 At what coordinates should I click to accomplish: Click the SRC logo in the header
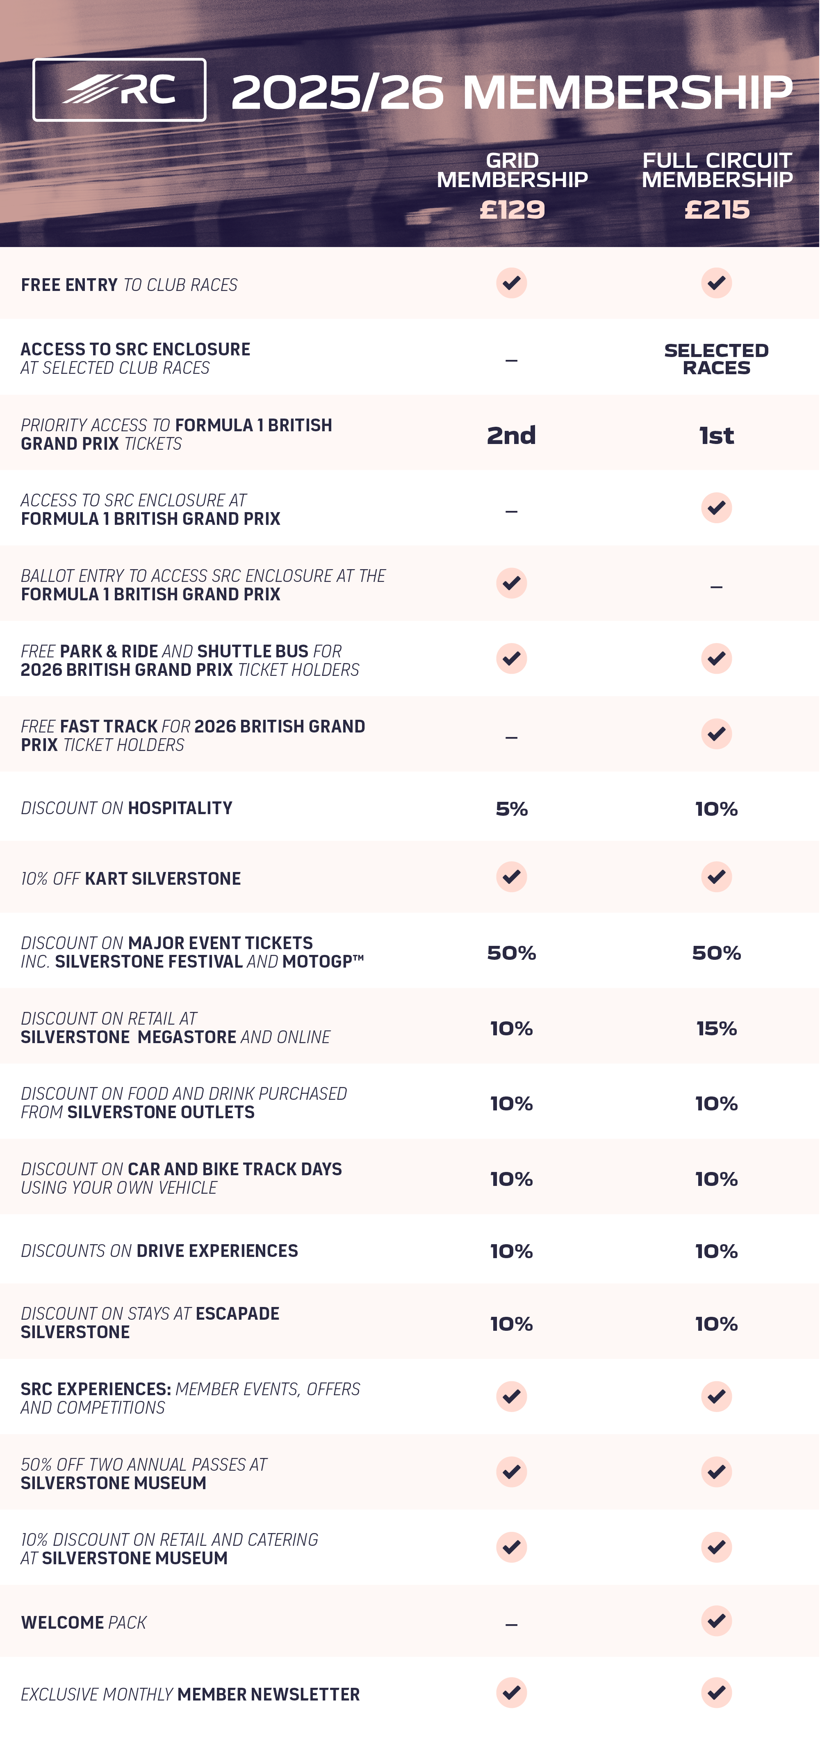click(x=119, y=90)
